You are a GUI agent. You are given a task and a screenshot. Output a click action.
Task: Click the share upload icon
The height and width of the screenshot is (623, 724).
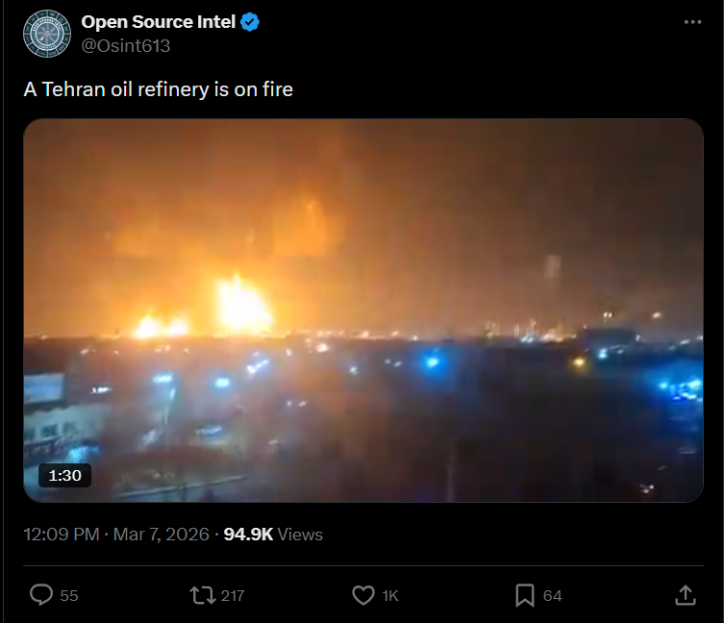coord(686,595)
